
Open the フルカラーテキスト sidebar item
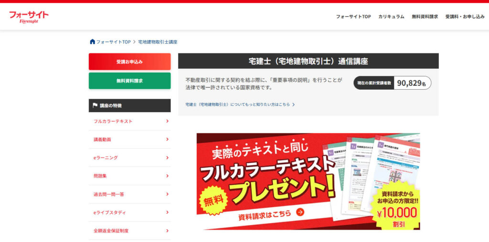pos(130,121)
